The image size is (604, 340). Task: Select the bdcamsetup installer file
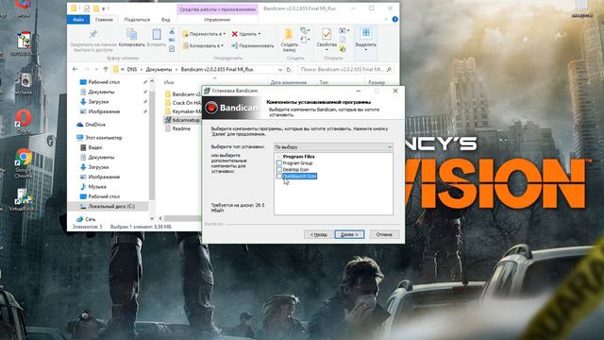182,120
